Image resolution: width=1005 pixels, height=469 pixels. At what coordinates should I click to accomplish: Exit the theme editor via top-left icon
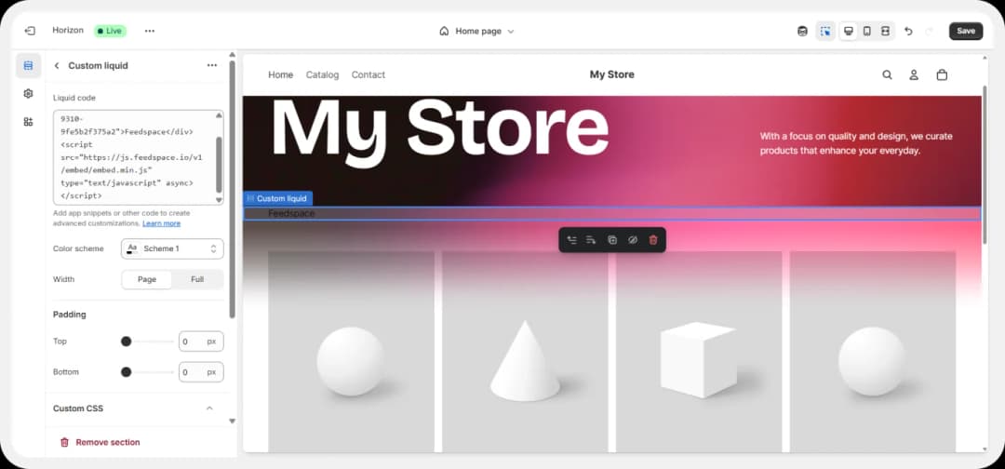click(x=30, y=31)
